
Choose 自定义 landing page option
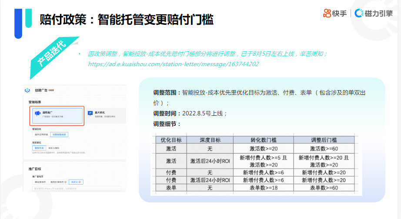click(76, 182)
